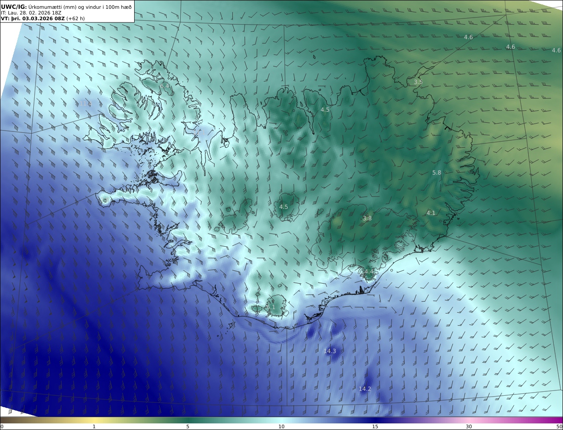Click the colorbar tick label 5

point(188,426)
